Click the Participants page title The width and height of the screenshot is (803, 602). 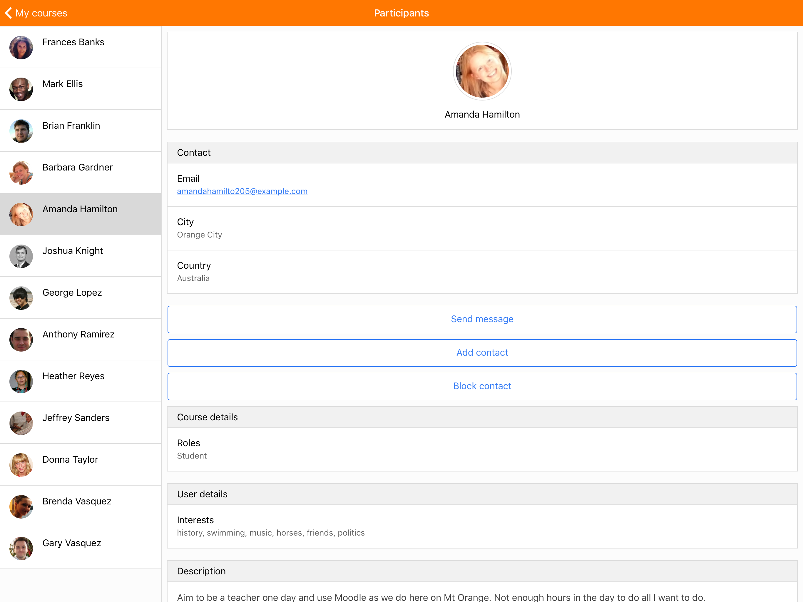[x=401, y=13]
